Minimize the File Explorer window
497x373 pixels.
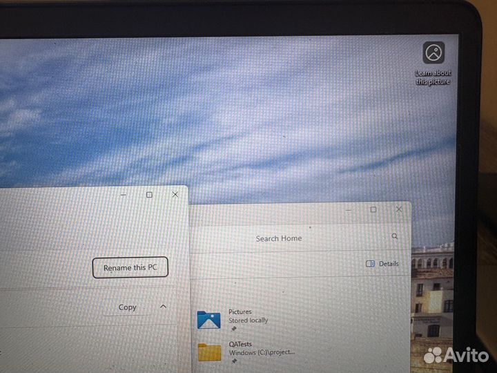click(347, 209)
